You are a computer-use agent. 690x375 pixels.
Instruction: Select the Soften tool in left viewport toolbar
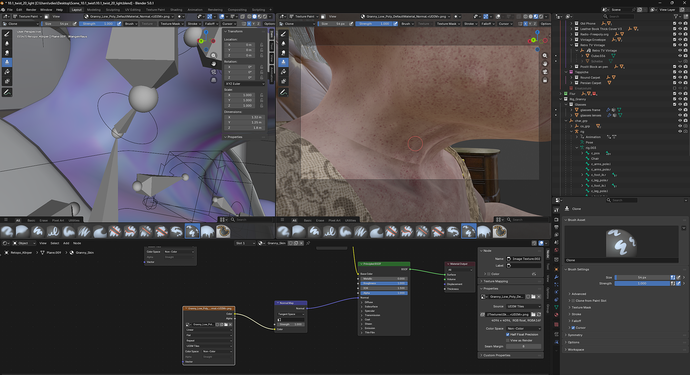pos(7,43)
